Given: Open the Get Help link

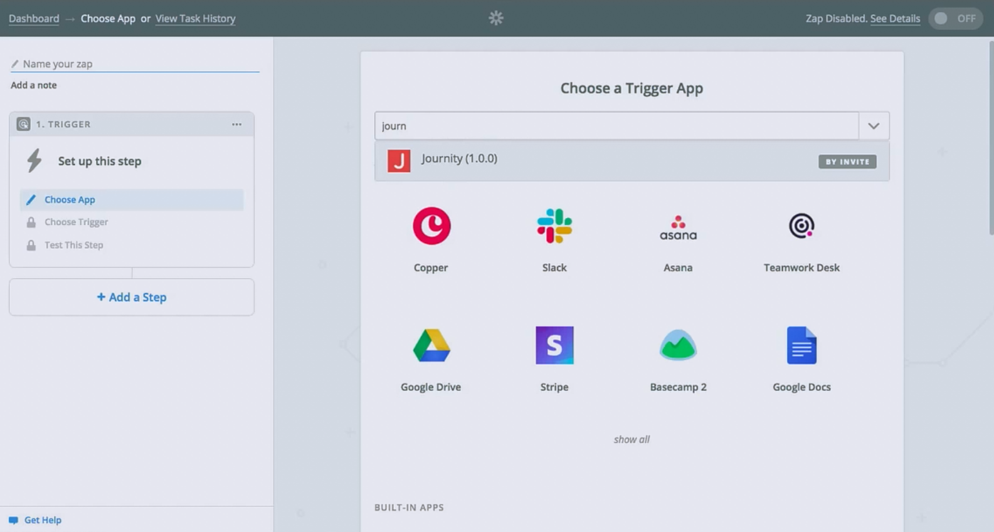Looking at the screenshot, I should tap(43, 520).
